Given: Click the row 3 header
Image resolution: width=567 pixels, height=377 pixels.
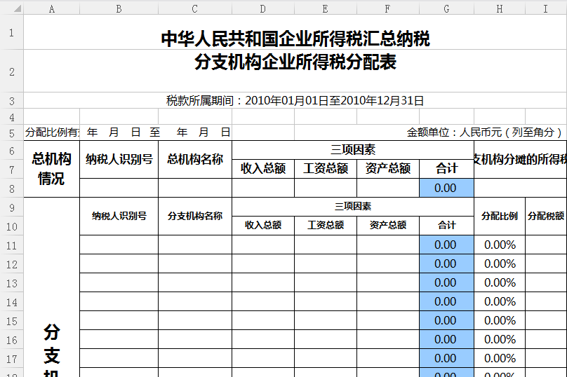Looking at the screenshot, I should tap(11, 100).
